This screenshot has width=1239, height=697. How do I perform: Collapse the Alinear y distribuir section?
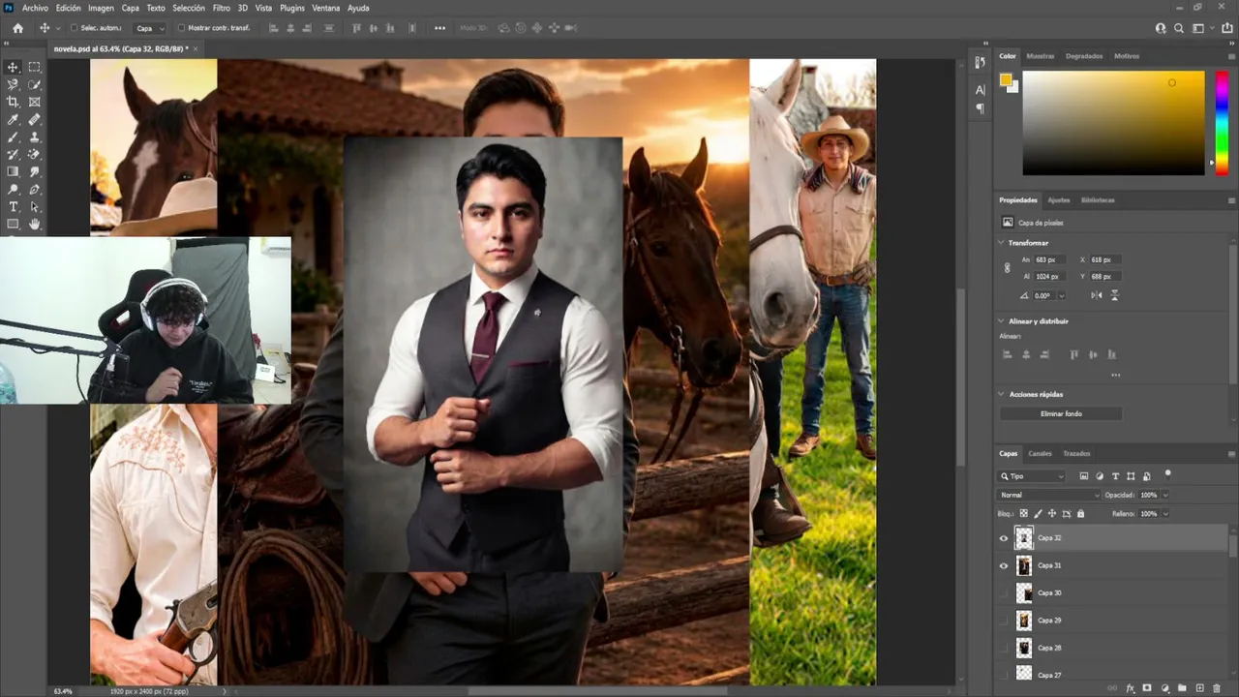coord(1001,321)
